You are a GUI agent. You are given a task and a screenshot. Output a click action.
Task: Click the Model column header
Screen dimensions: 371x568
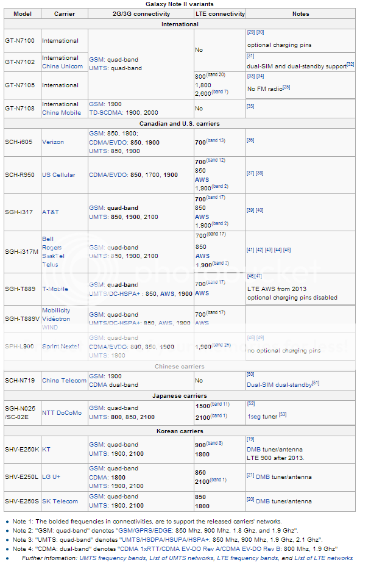click(23, 14)
